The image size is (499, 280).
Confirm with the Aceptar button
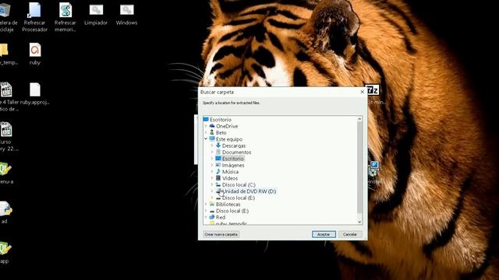click(324, 234)
